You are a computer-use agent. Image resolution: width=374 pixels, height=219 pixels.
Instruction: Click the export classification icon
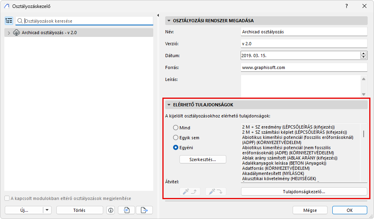pyautogui.click(x=144, y=210)
